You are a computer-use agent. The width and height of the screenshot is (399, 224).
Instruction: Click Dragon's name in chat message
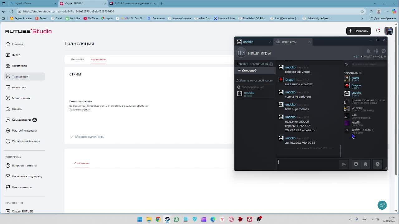click(290, 80)
